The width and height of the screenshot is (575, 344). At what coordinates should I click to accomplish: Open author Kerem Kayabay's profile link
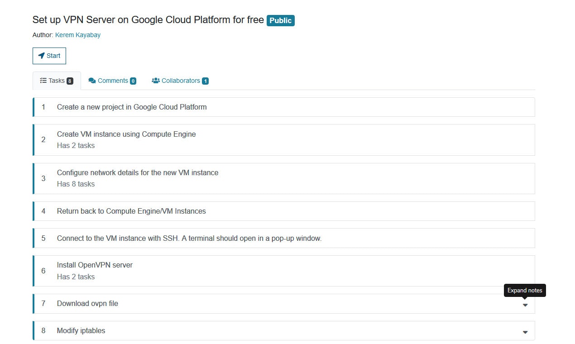[x=78, y=35]
